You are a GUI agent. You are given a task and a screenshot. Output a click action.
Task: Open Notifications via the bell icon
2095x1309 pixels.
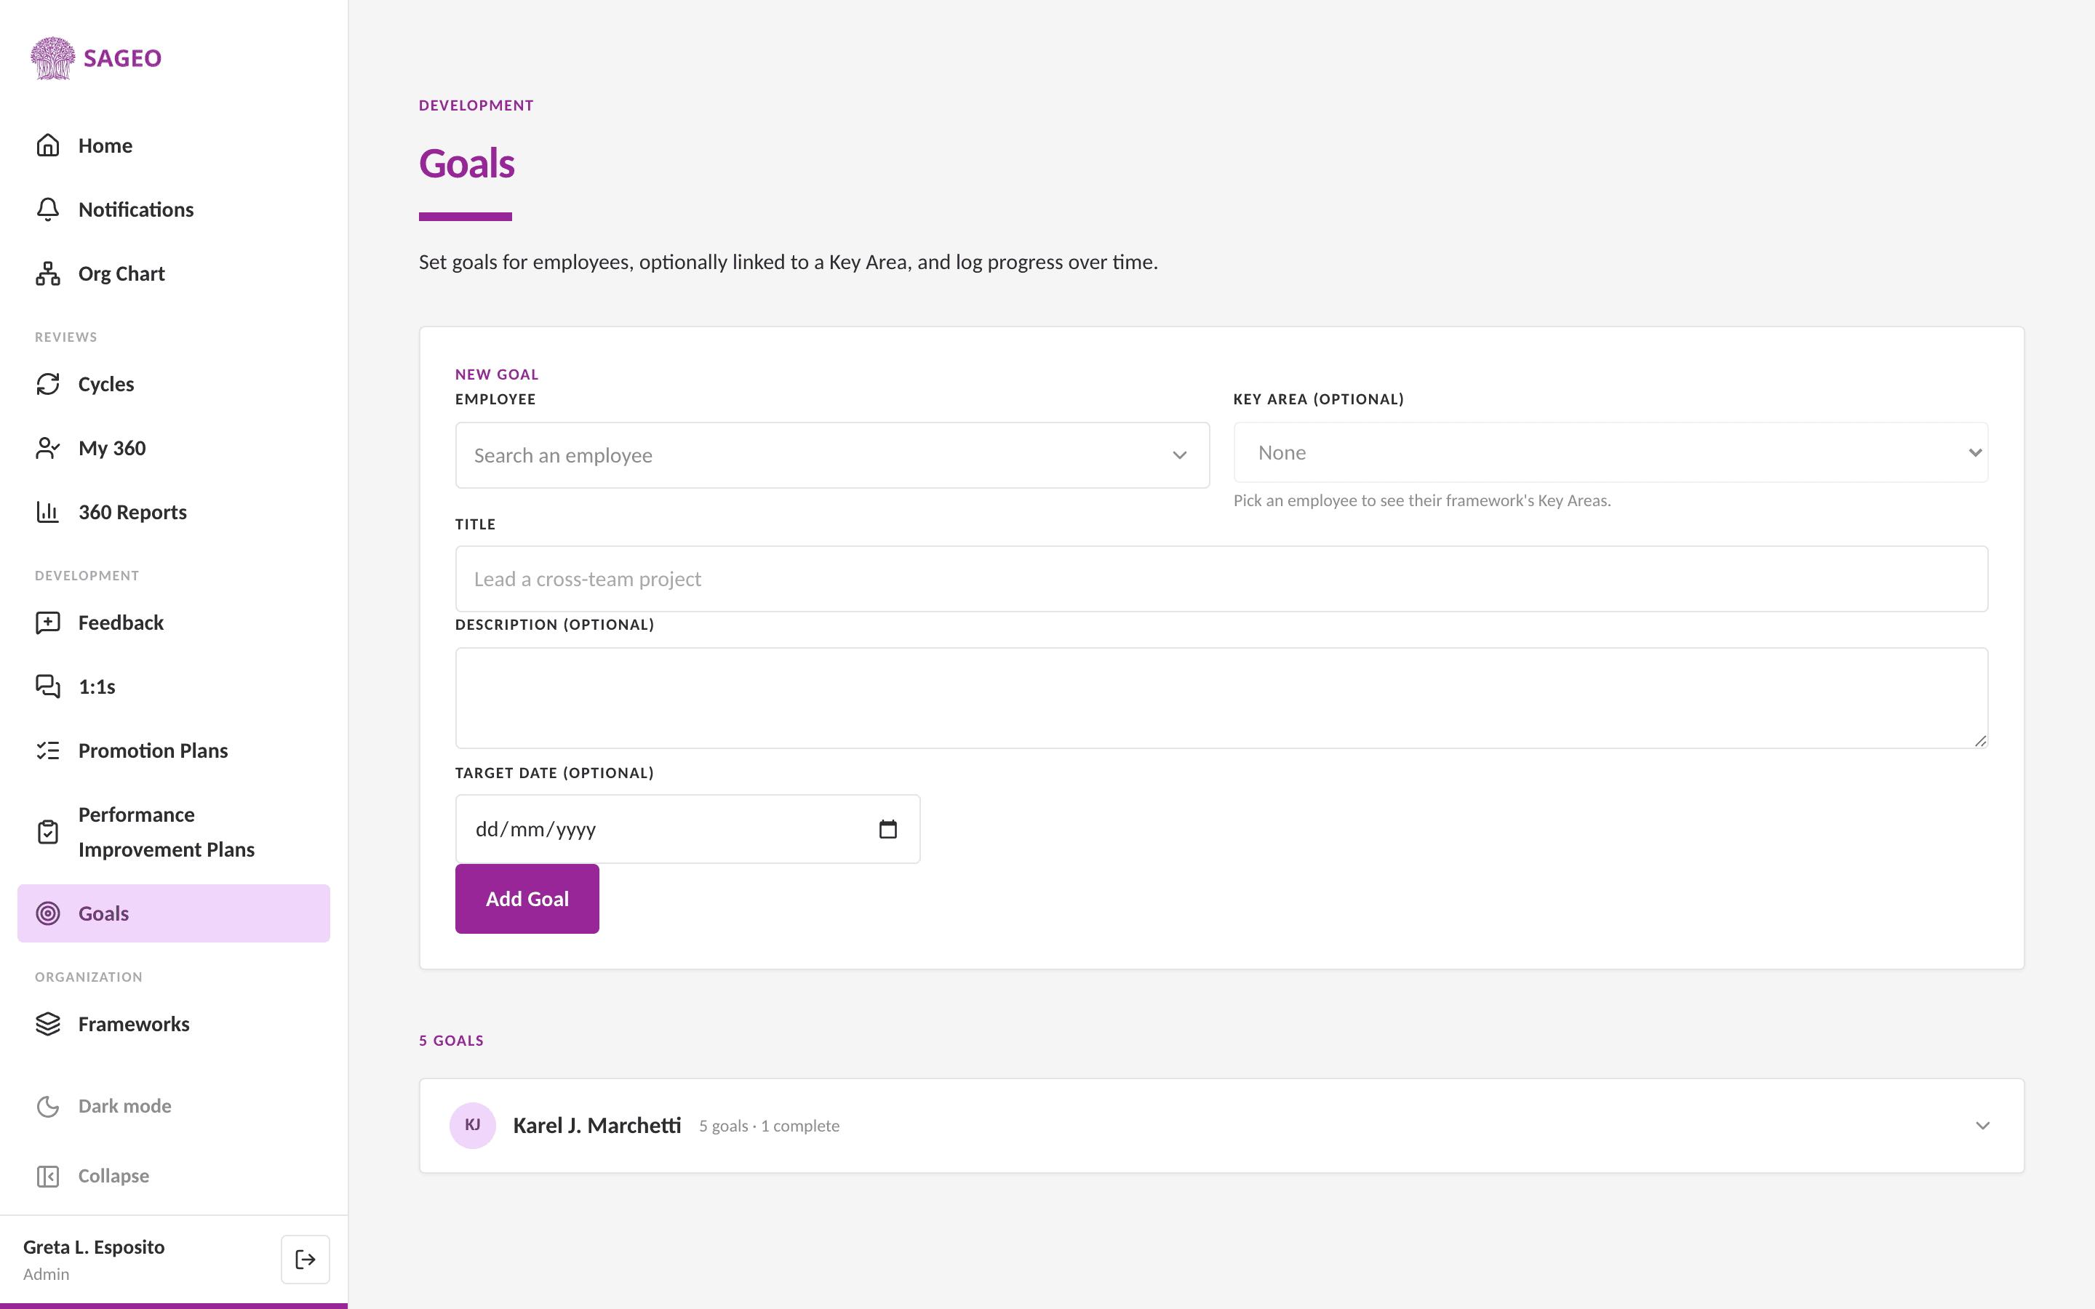(x=47, y=209)
